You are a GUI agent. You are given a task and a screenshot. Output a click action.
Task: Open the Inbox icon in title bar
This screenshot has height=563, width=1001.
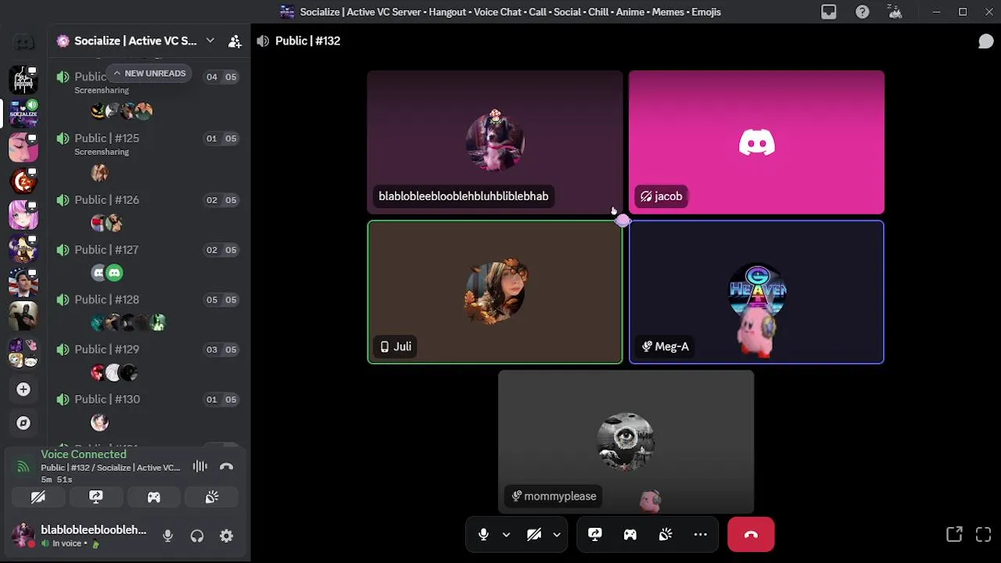829,12
